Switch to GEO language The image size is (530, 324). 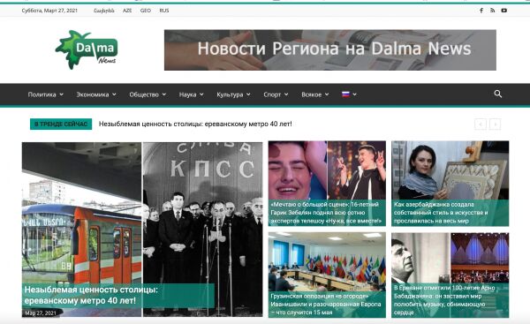tap(146, 11)
